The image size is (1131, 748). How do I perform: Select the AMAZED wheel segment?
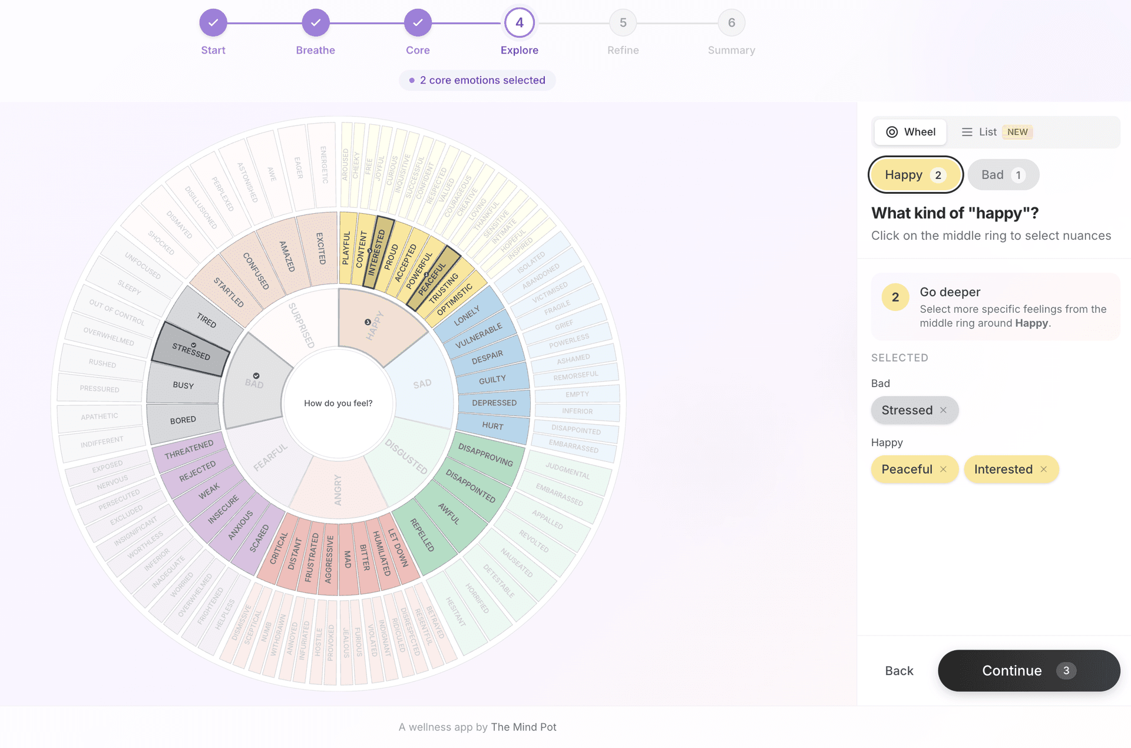coord(287,256)
